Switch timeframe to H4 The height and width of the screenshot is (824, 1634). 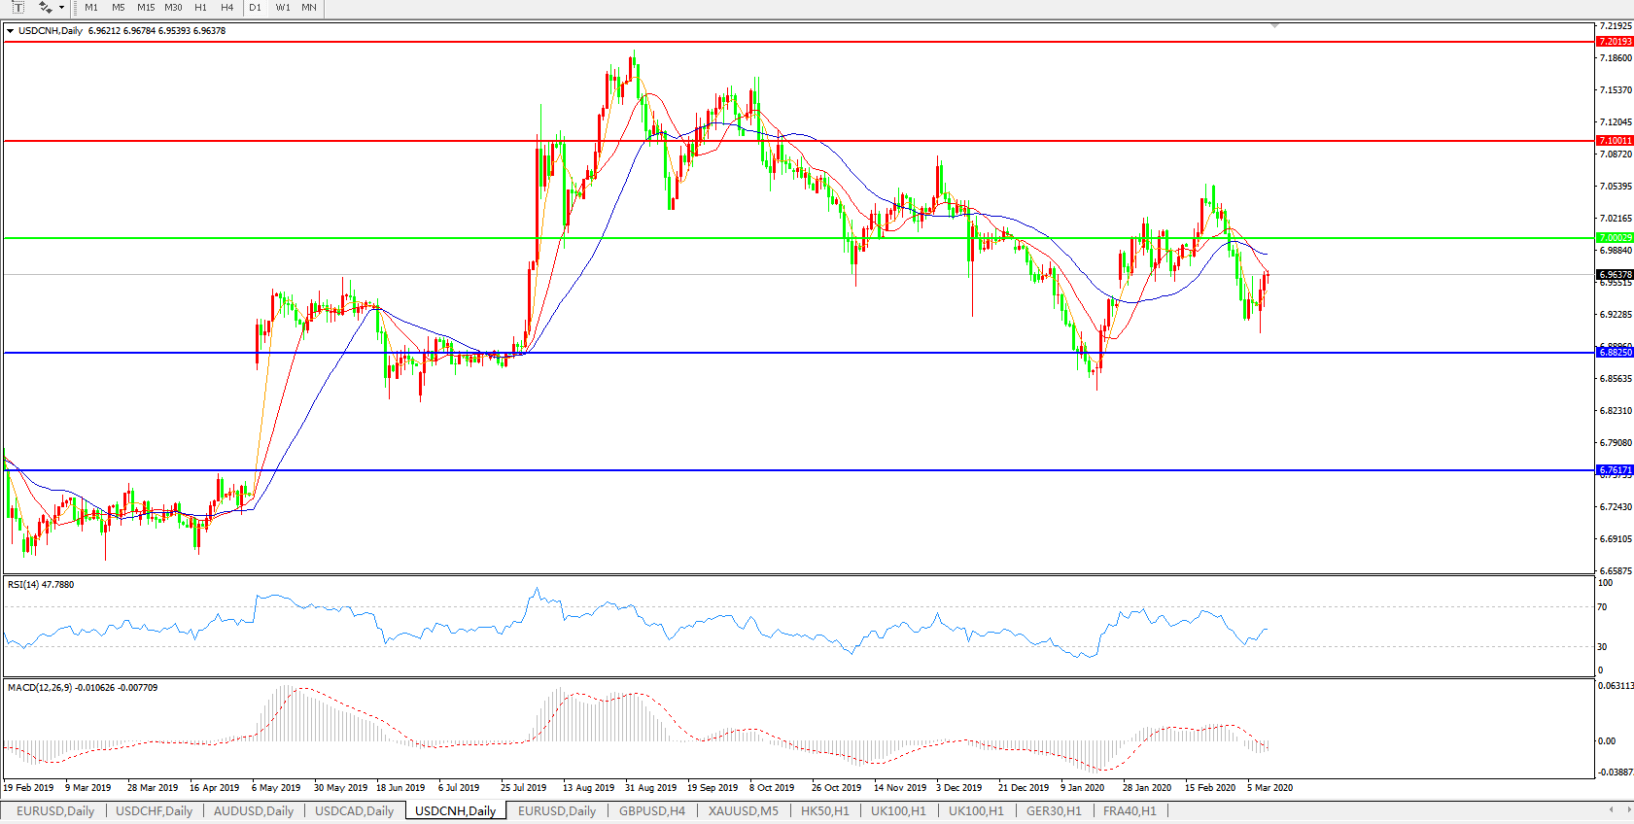coord(226,8)
